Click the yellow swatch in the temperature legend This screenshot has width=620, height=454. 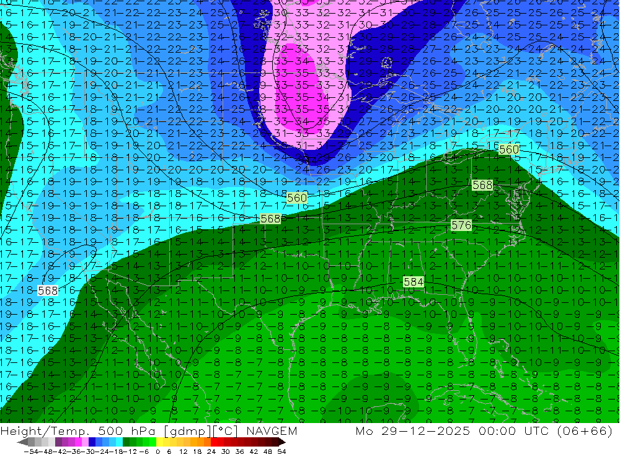[x=160, y=442]
